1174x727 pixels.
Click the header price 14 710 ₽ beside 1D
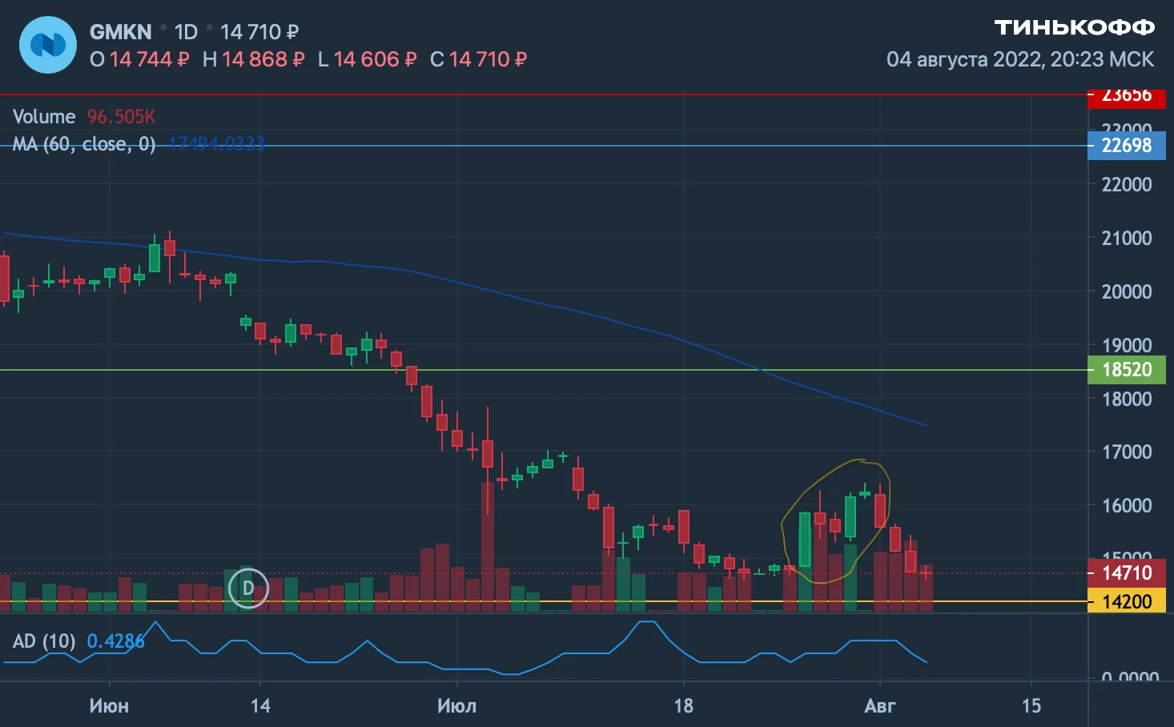259,32
